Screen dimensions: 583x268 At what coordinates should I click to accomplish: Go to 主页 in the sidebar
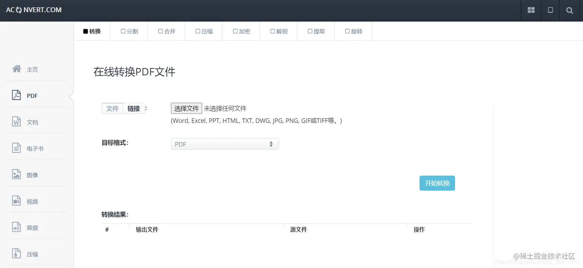(x=32, y=70)
